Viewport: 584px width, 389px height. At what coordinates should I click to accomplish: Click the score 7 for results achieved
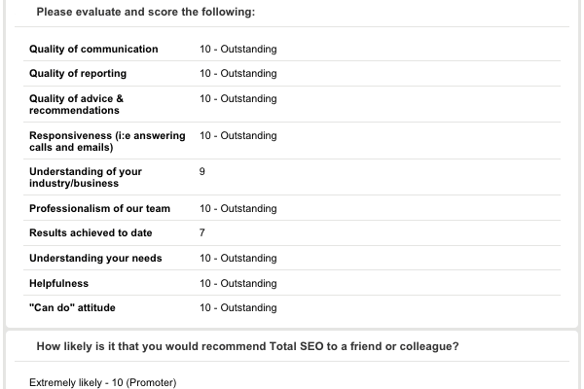click(201, 232)
